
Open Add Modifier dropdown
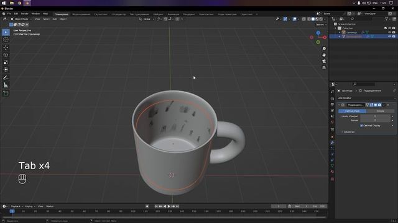(366, 98)
